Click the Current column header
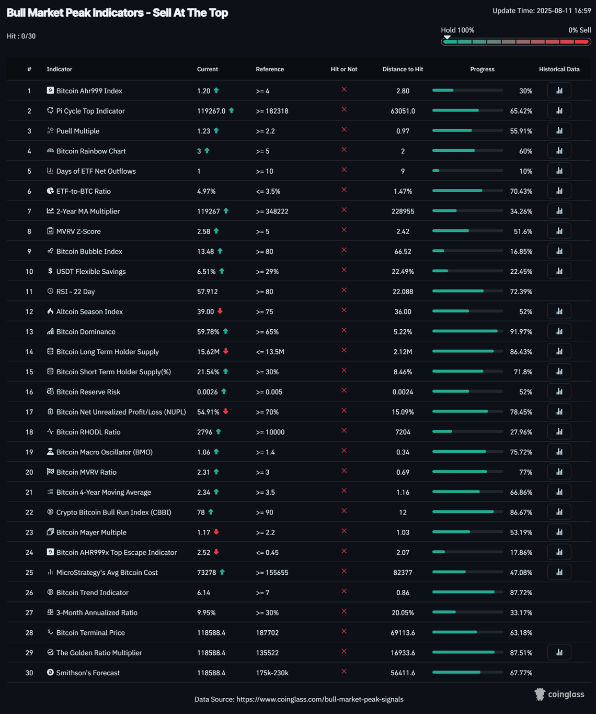596x714 pixels. 208,69
